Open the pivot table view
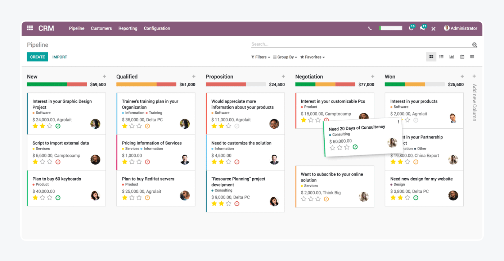504x261 pixels. pyautogui.click(x=472, y=56)
